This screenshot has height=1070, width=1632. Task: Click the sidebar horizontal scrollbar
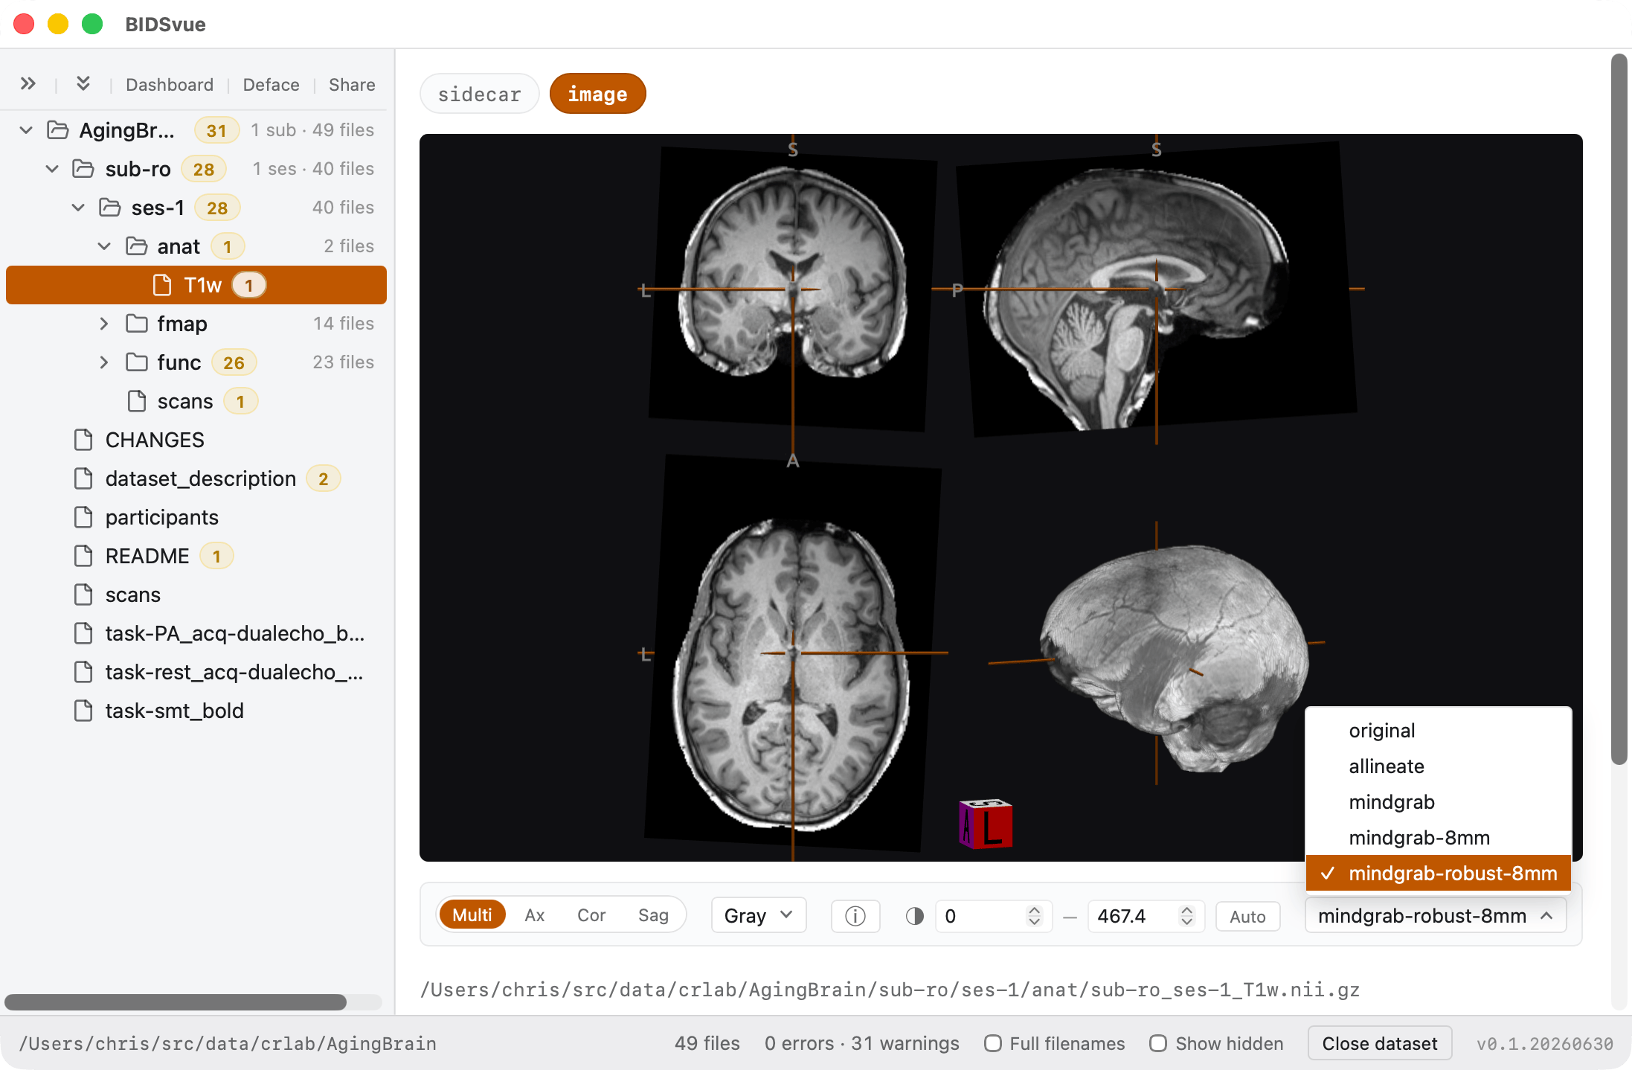pyautogui.click(x=176, y=1002)
